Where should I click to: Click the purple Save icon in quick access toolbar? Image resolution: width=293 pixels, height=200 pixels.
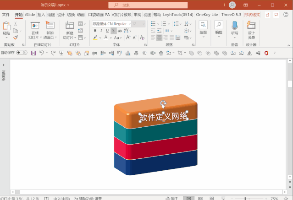point(33,53)
